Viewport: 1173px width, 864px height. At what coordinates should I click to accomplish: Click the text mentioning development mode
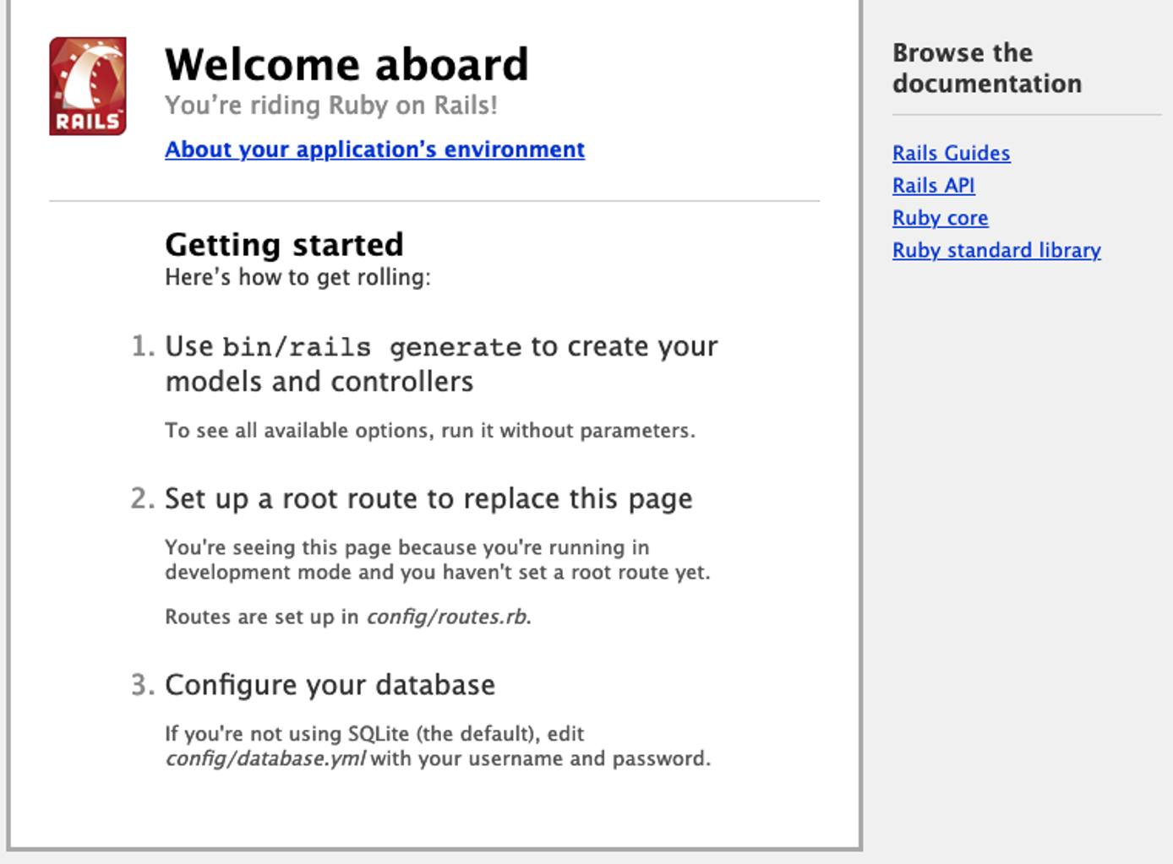click(439, 559)
